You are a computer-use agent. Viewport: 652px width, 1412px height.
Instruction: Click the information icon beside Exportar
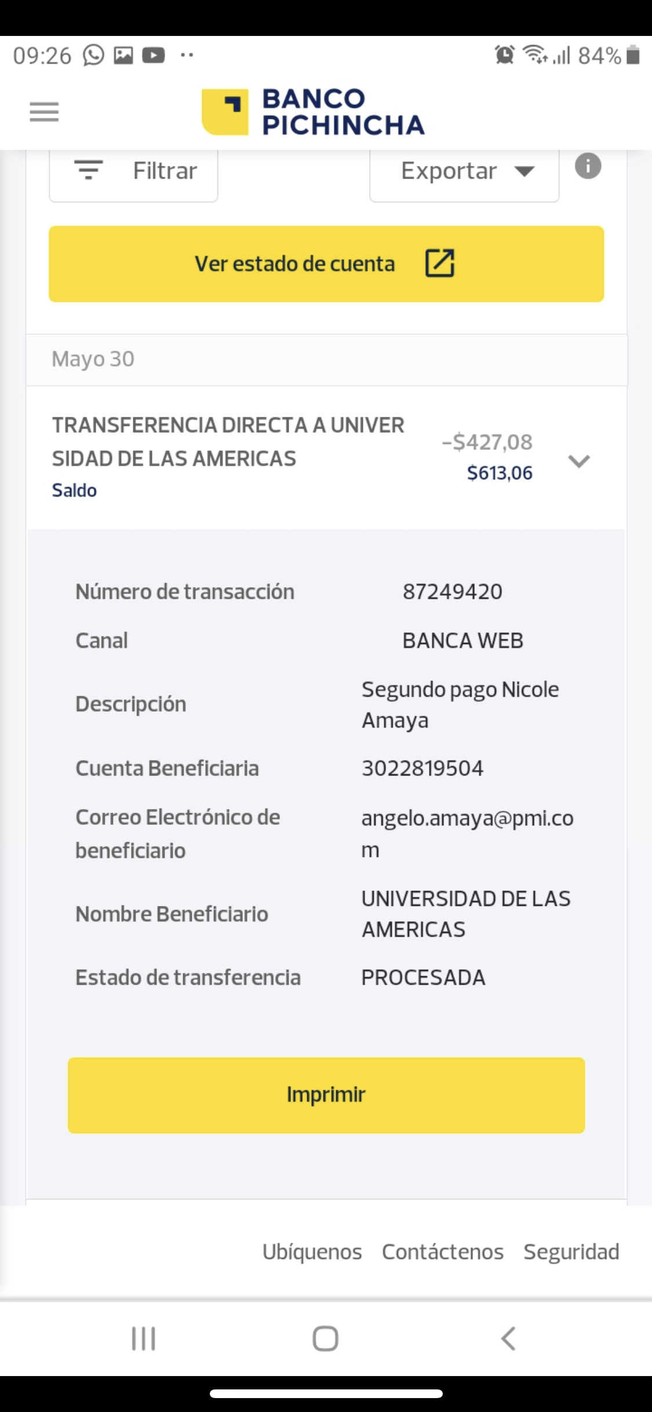pos(588,166)
